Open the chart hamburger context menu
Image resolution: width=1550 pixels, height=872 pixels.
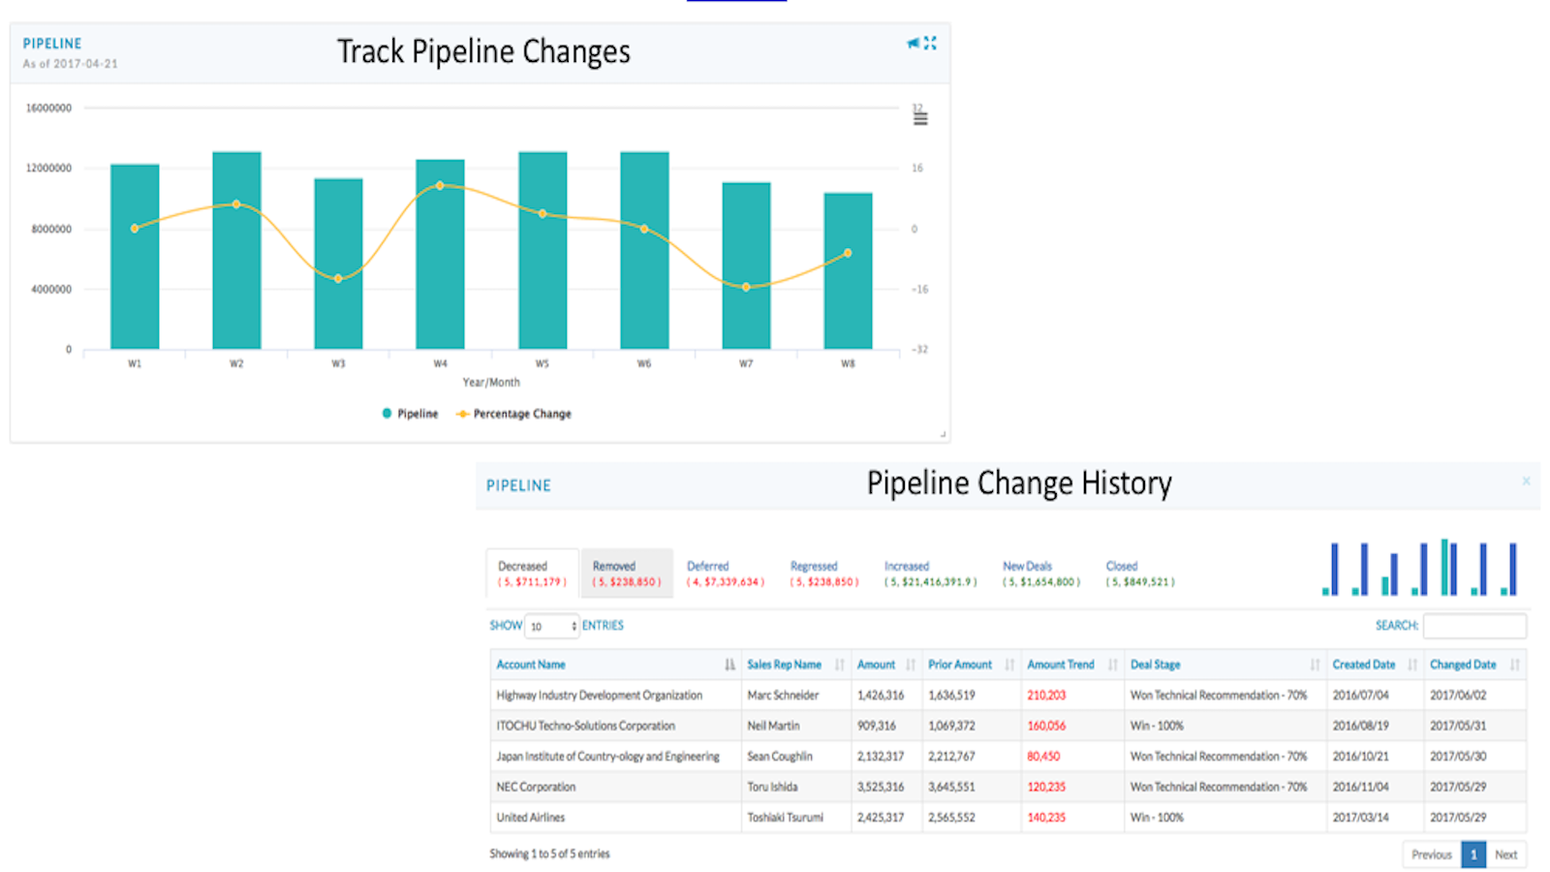920,118
